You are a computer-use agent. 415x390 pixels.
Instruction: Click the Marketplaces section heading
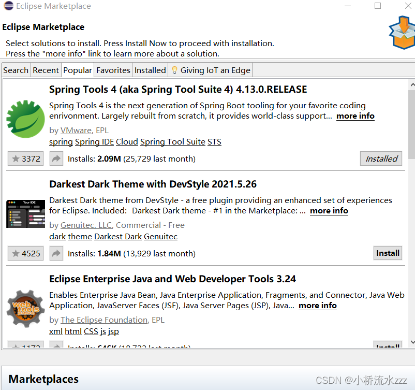43,379
